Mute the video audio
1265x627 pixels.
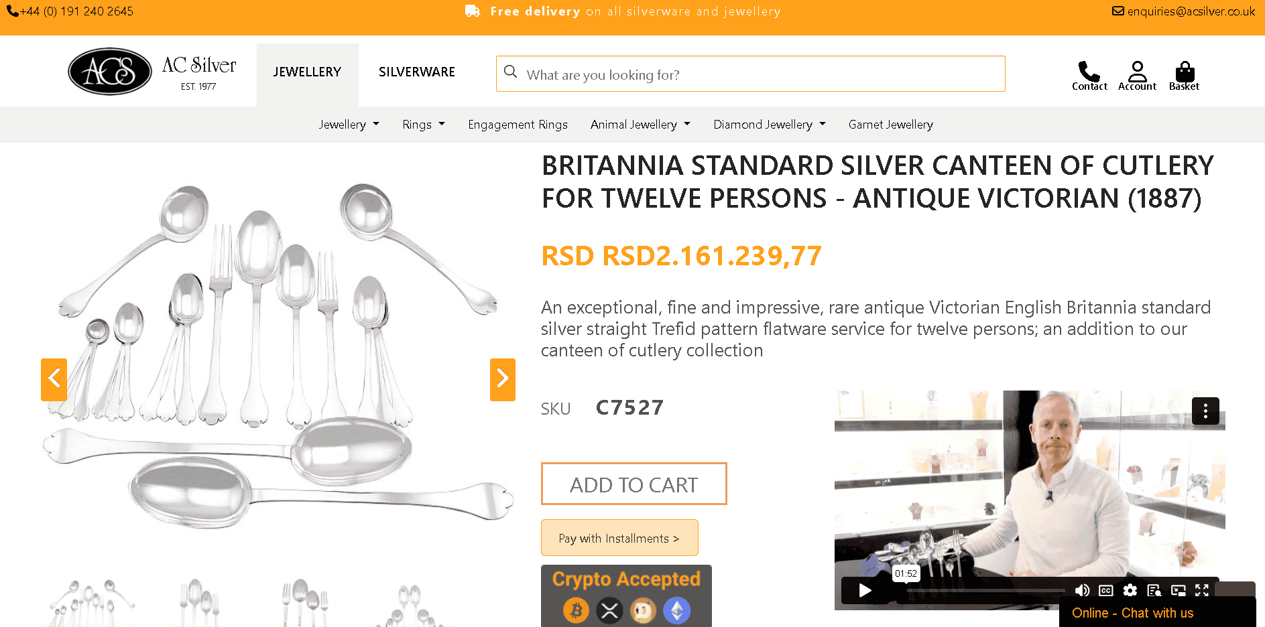(x=1082, y=590)
